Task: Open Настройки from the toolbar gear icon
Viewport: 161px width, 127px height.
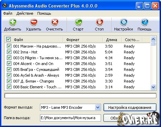Action: [124, 22]
